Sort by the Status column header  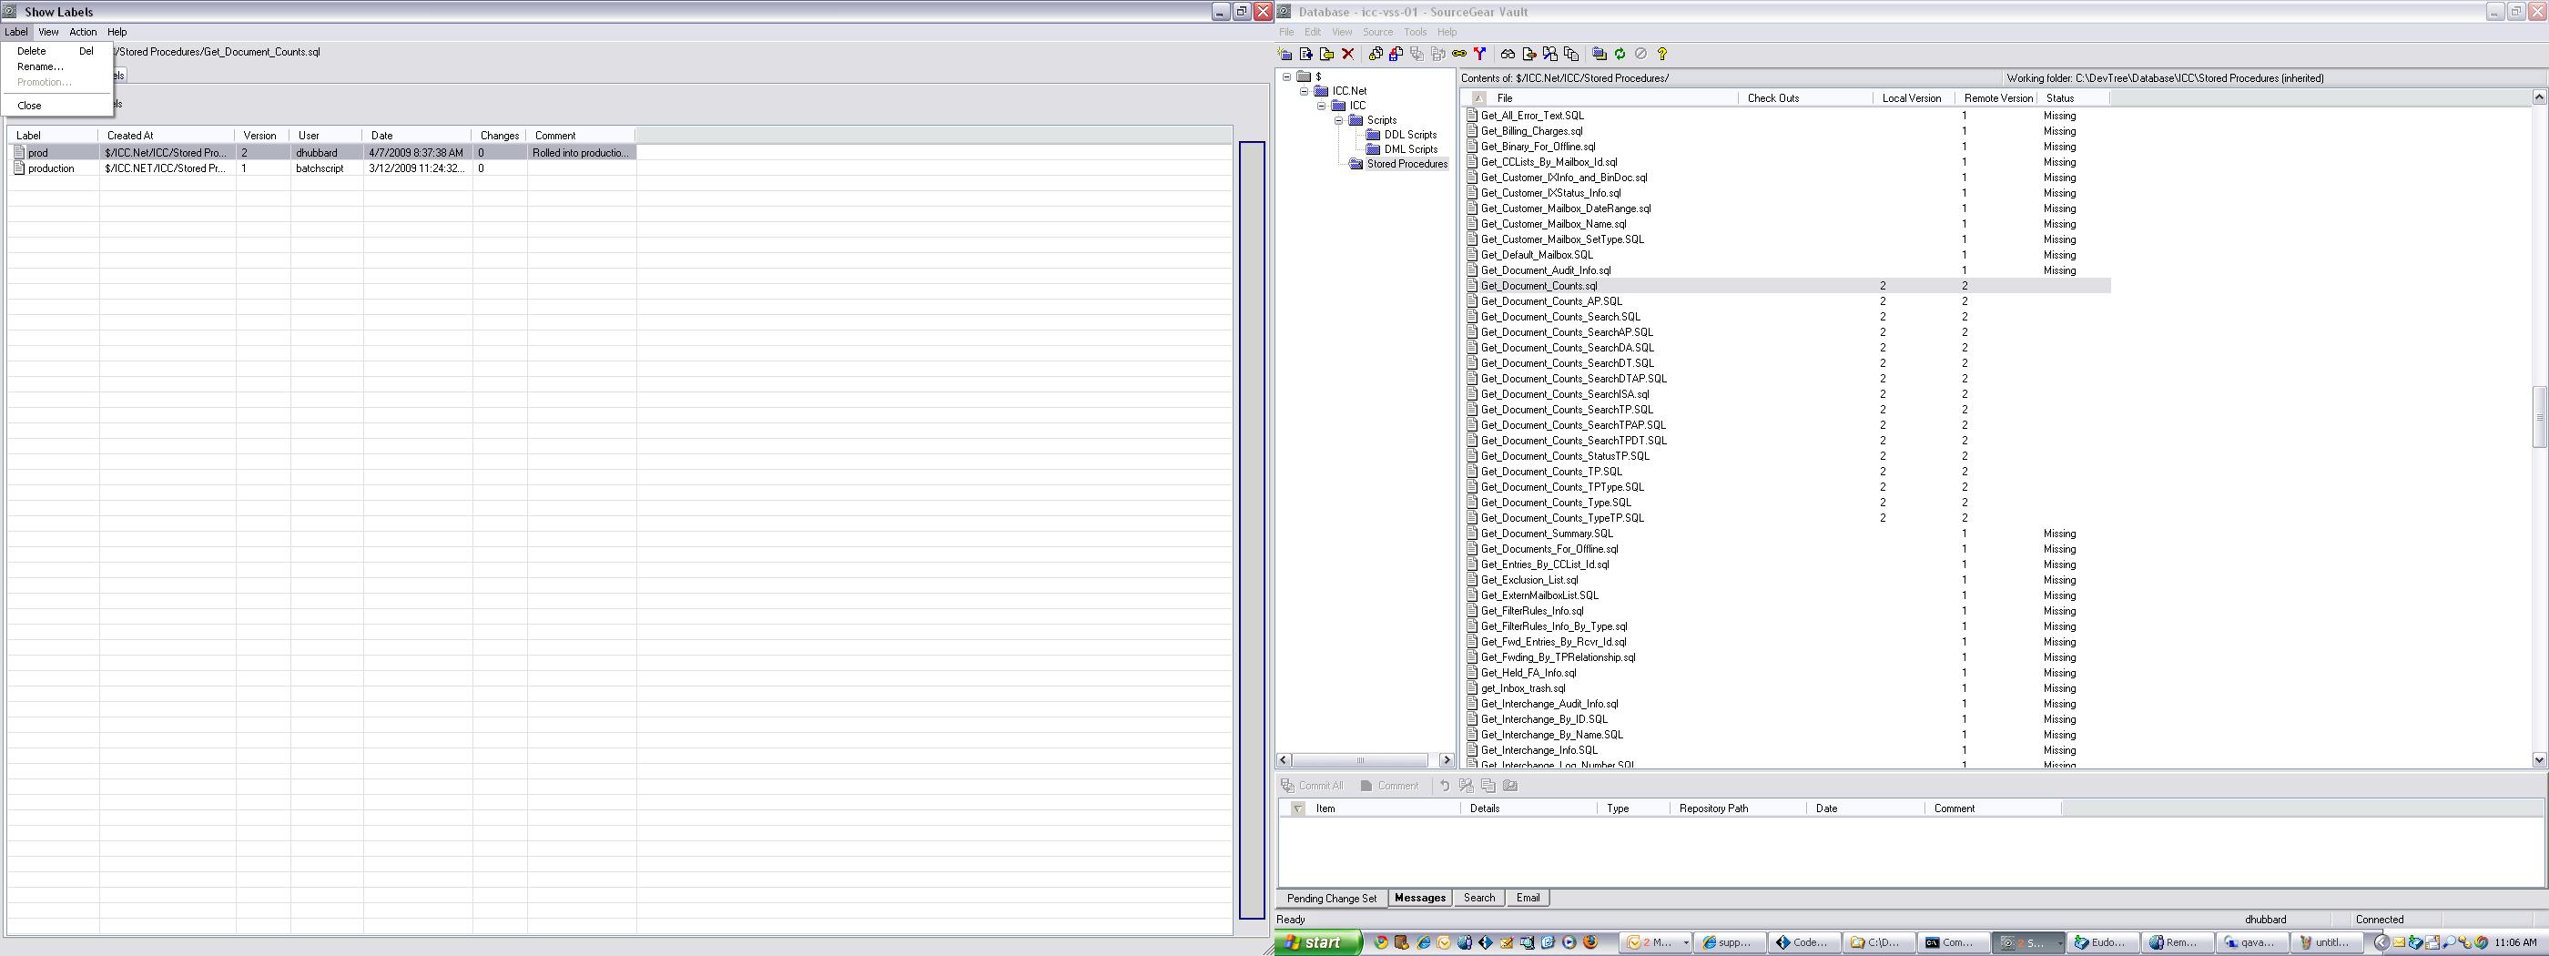coord(2073,98)
